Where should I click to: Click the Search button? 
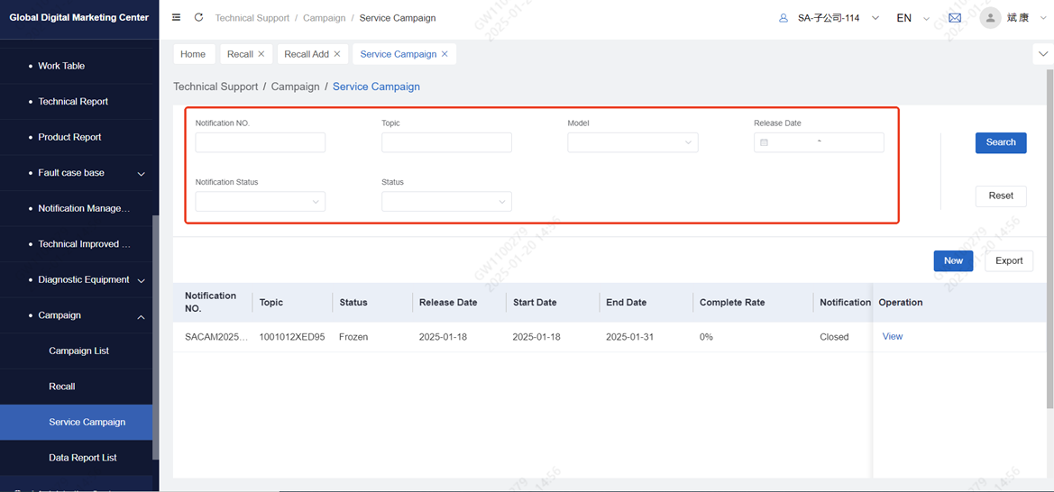1000,142
